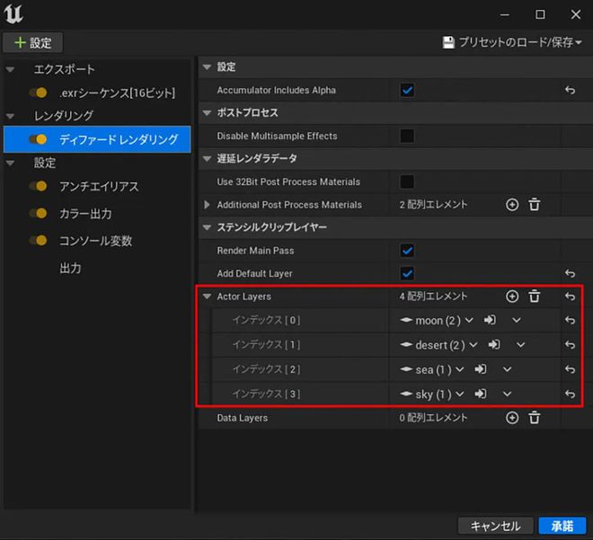
Task: Reset Add Default Layer to default
Action: (x=570, y=273)
